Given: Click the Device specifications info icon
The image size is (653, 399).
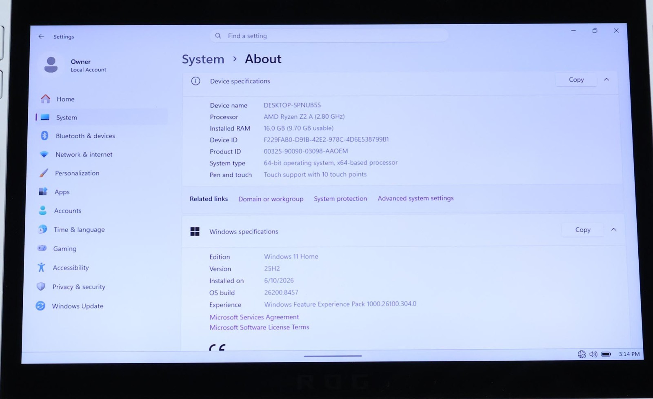Looking at the screenshot, I should [195, 81].
